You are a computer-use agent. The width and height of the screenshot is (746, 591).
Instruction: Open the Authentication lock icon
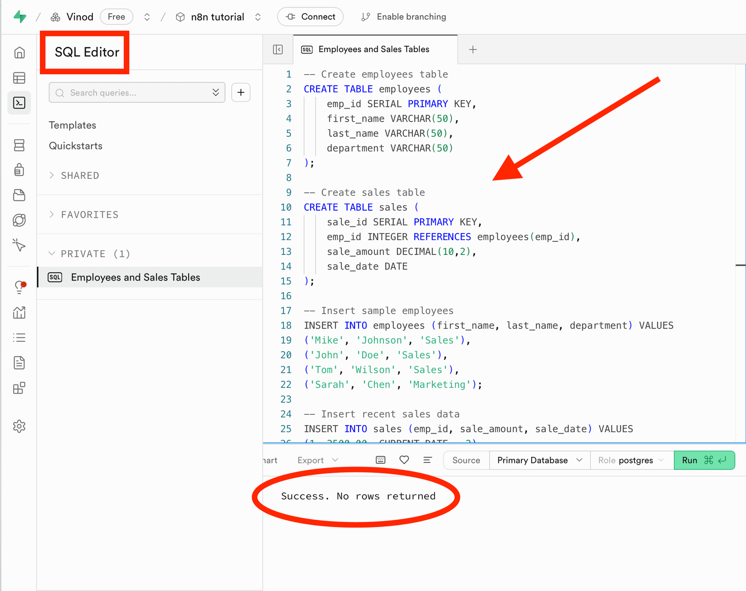(x=19, y=170)
